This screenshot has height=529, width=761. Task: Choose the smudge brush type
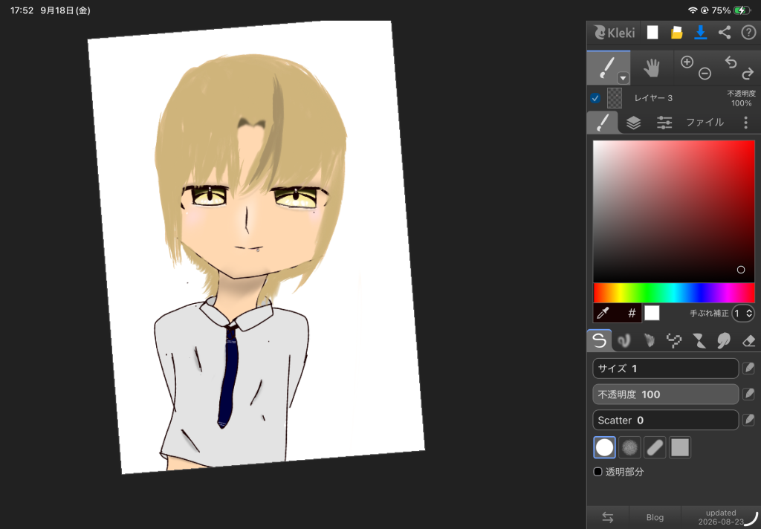[724, 341]
